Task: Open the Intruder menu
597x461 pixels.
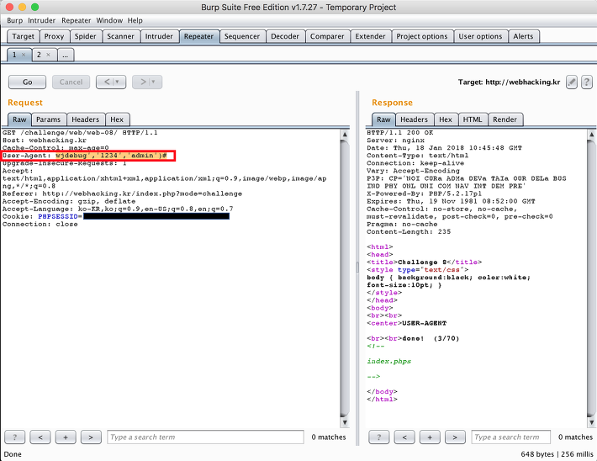Action: [x=41, y=20]
